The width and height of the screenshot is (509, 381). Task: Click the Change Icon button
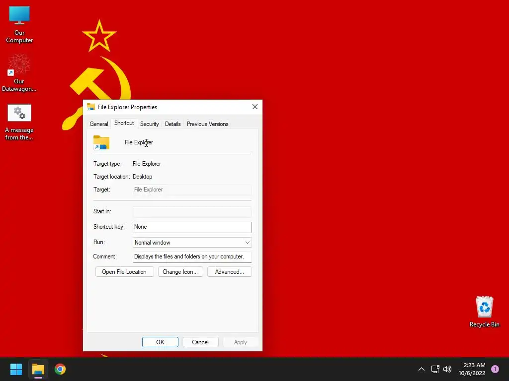[180, 272]
